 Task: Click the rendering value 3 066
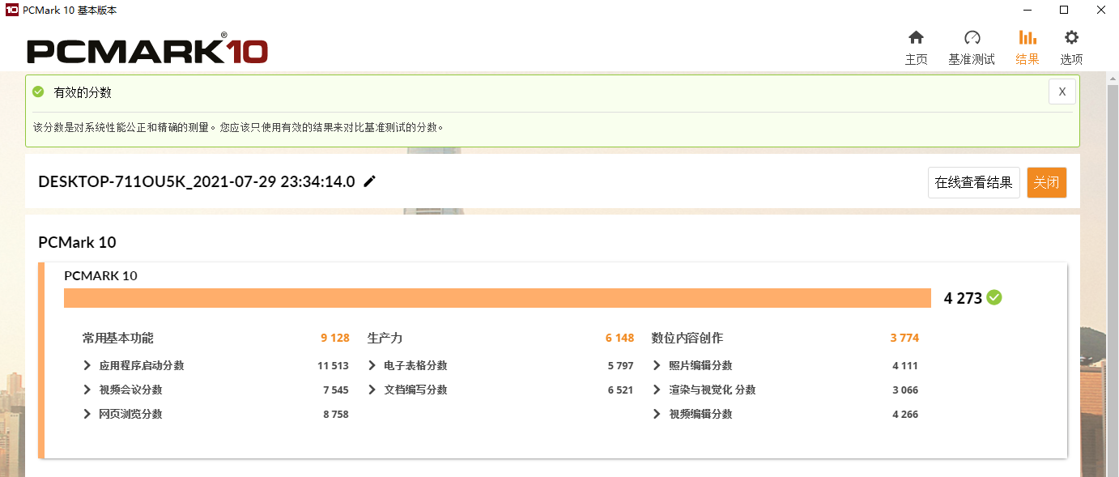pos(905,390)
